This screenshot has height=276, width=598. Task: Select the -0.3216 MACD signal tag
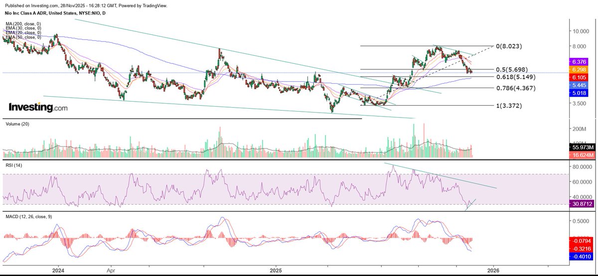(581, 248)
